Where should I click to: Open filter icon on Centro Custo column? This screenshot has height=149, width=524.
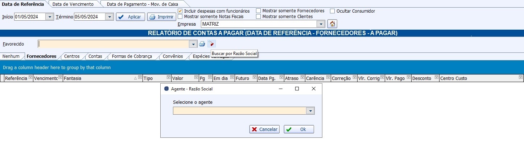520,77
